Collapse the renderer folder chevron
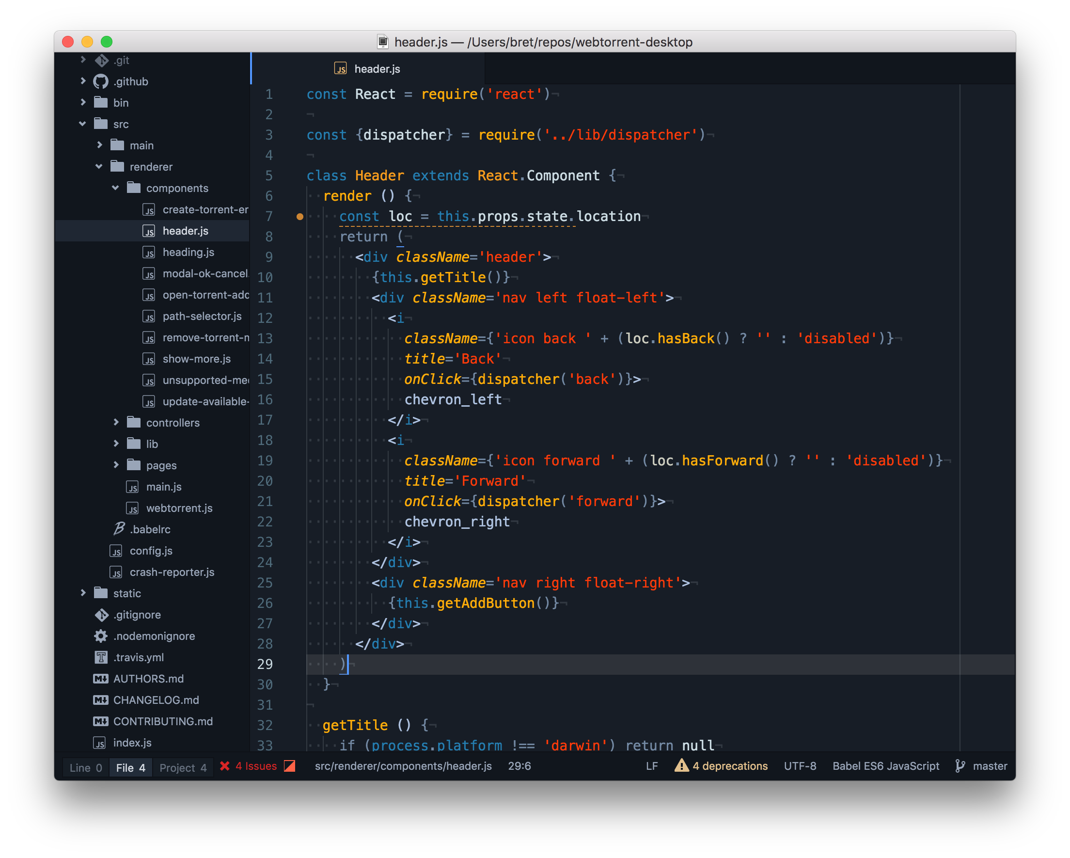This screenshot has height=858, width=1070. 99,166
